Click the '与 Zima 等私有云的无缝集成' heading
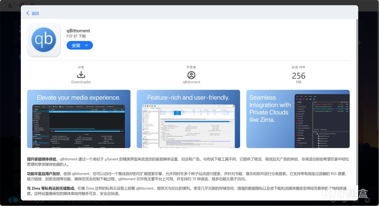Image resolution: width=379 pixels, height=206 pixels. click(x=51, y=188)
